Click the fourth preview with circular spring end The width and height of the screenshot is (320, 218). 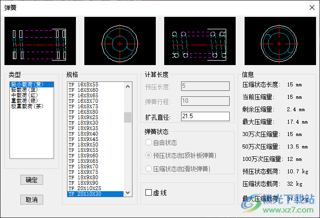coord(280,41)
